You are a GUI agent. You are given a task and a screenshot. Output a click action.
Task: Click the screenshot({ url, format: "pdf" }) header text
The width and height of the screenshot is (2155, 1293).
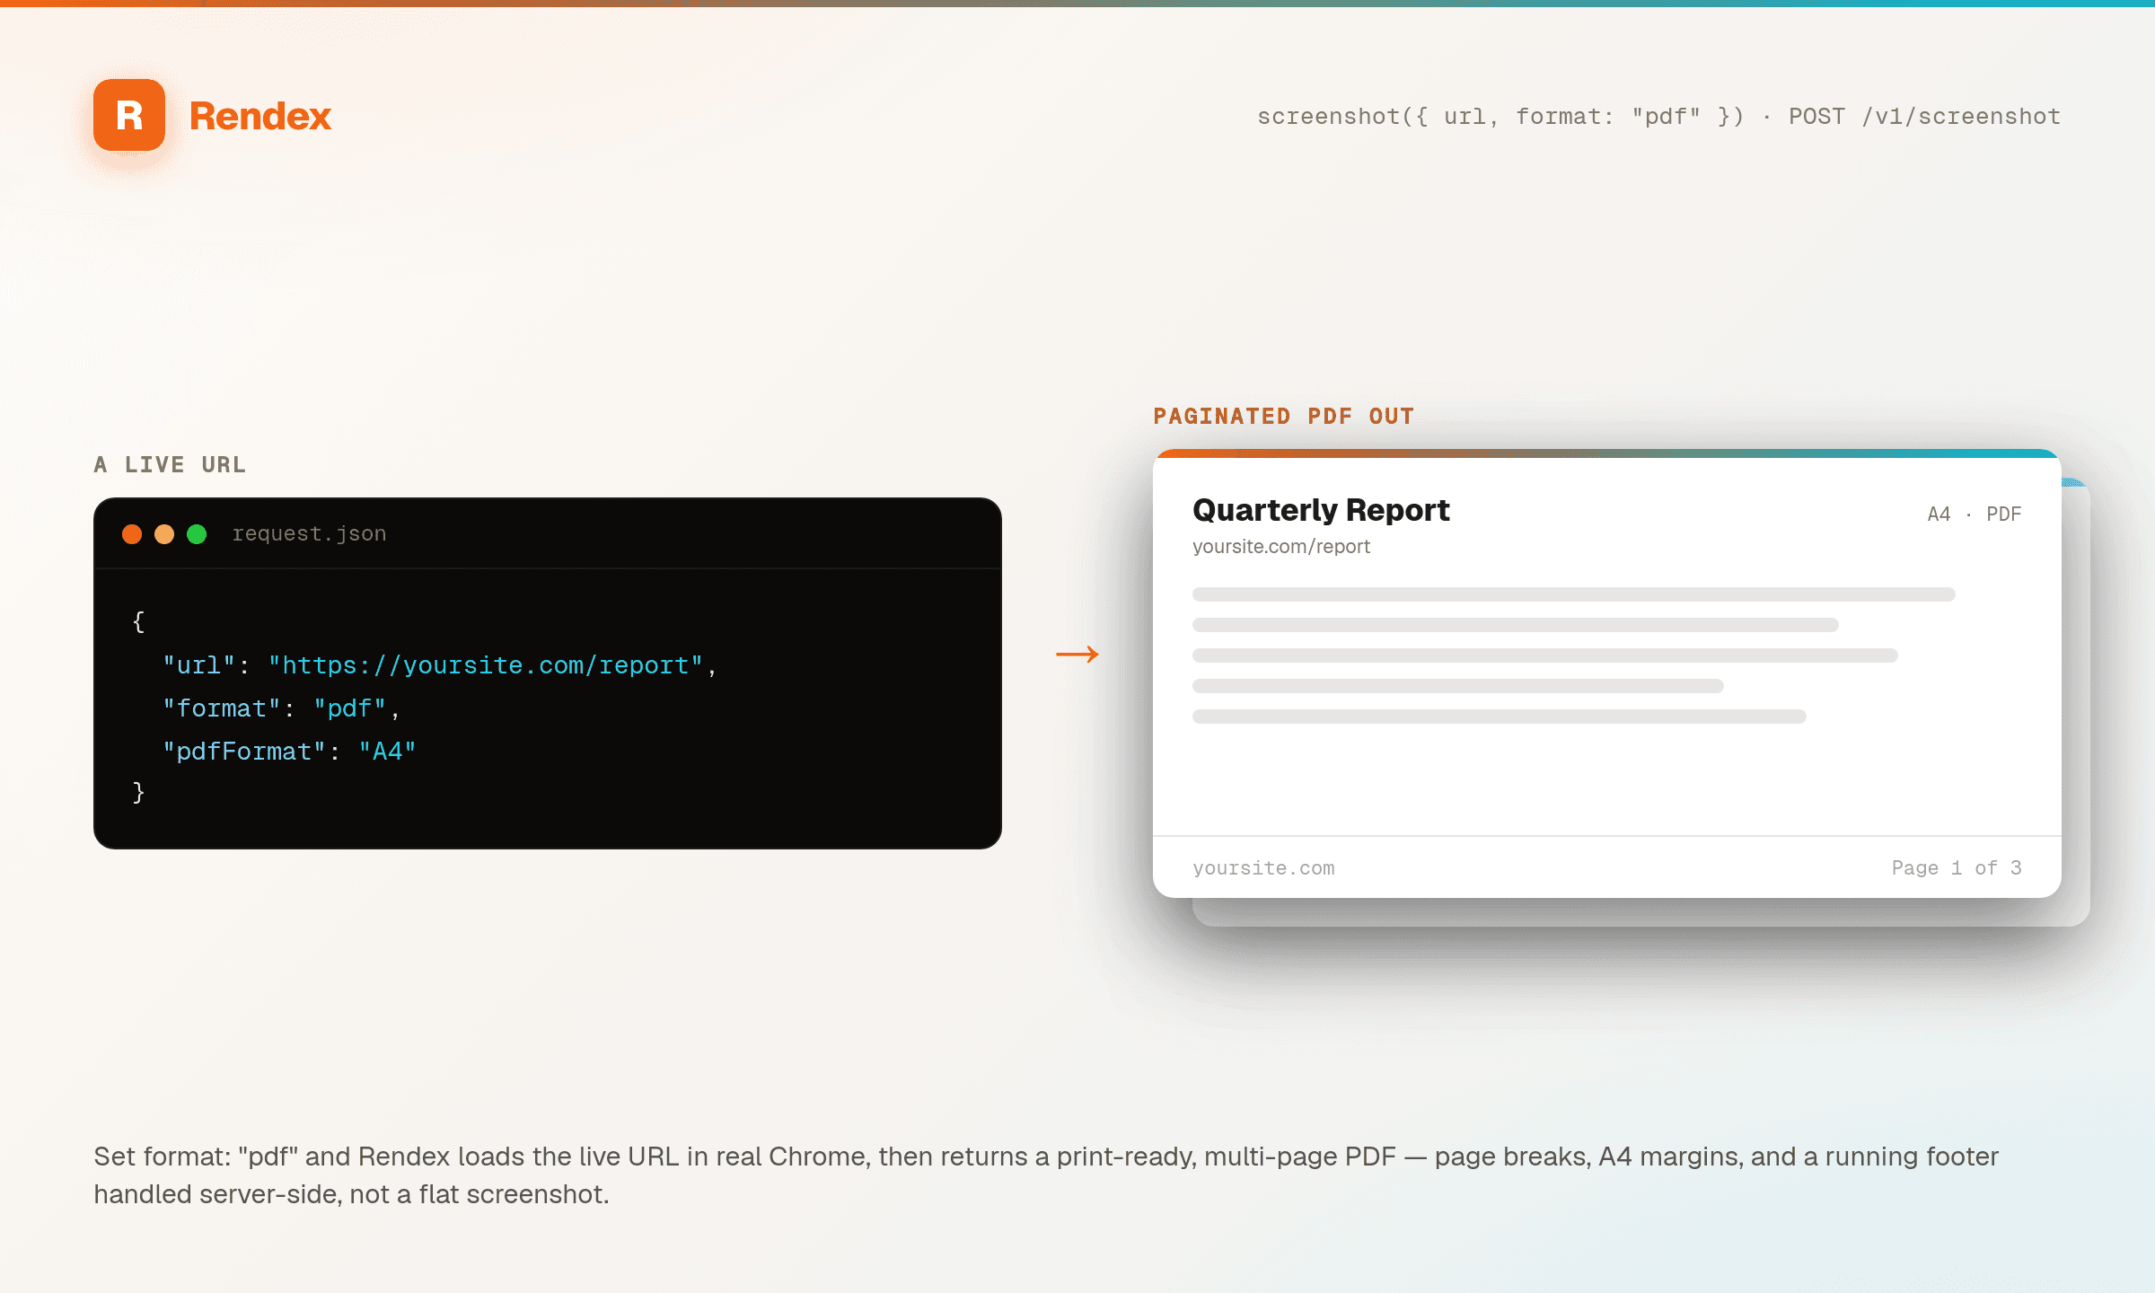tap(1500, 117)
